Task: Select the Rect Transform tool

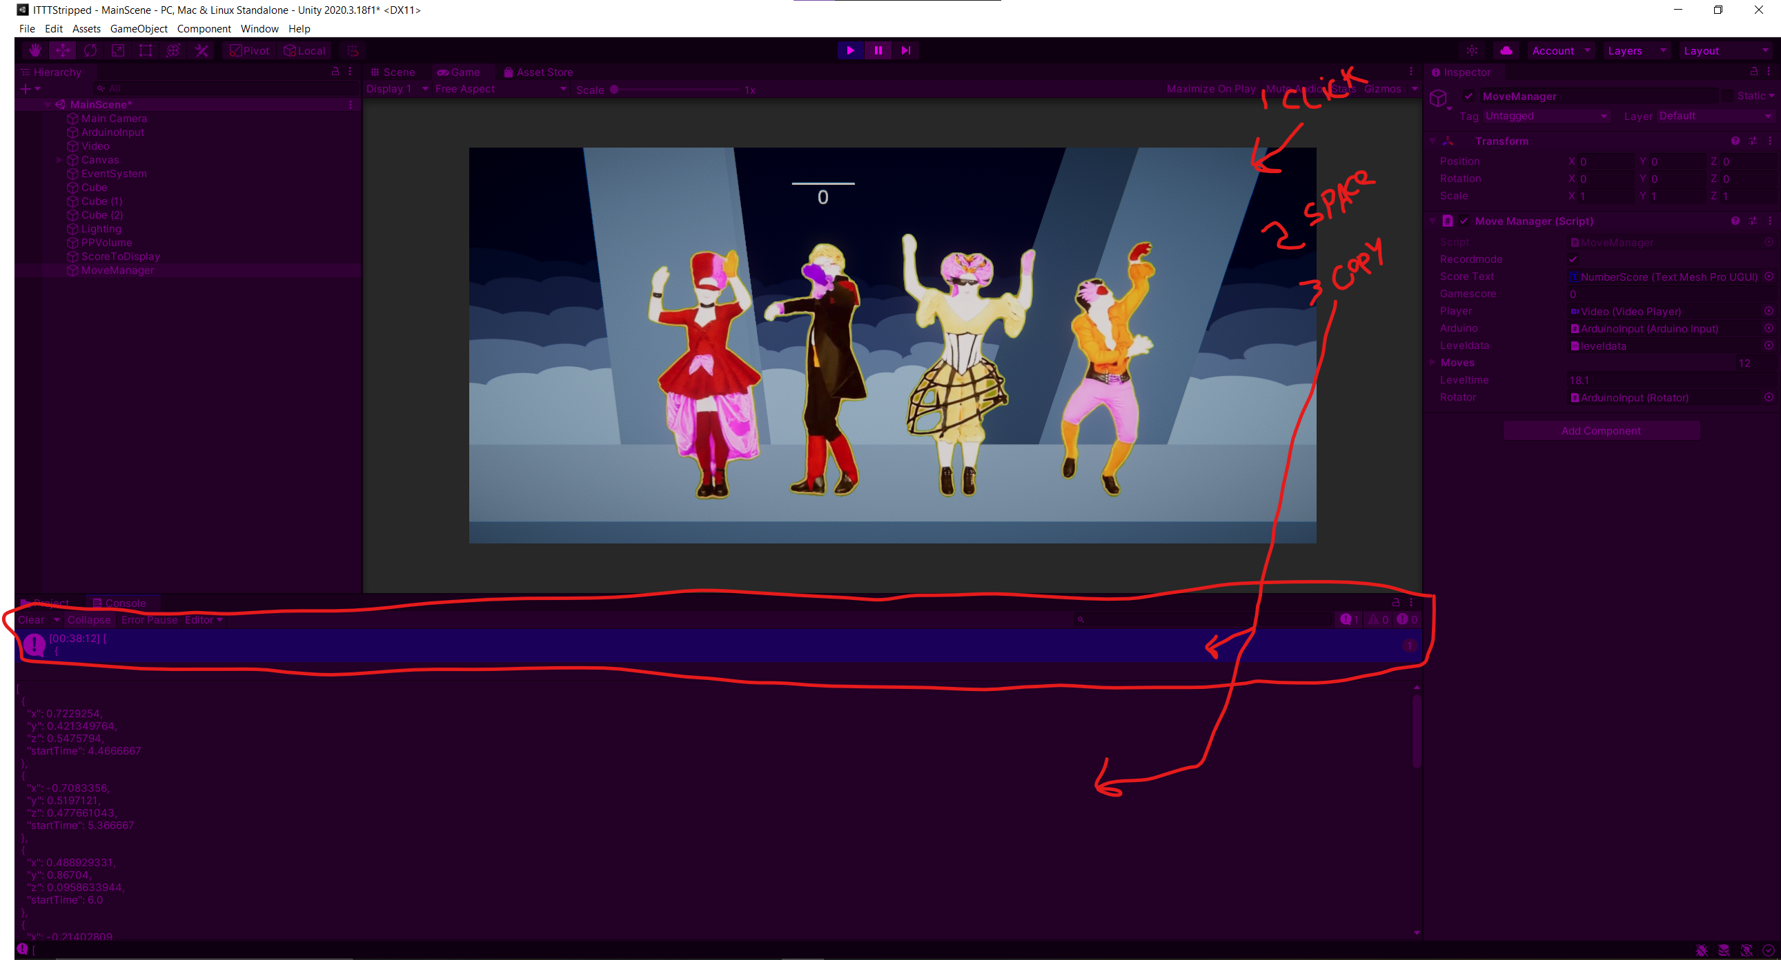Action: click(x=145, y=50)
